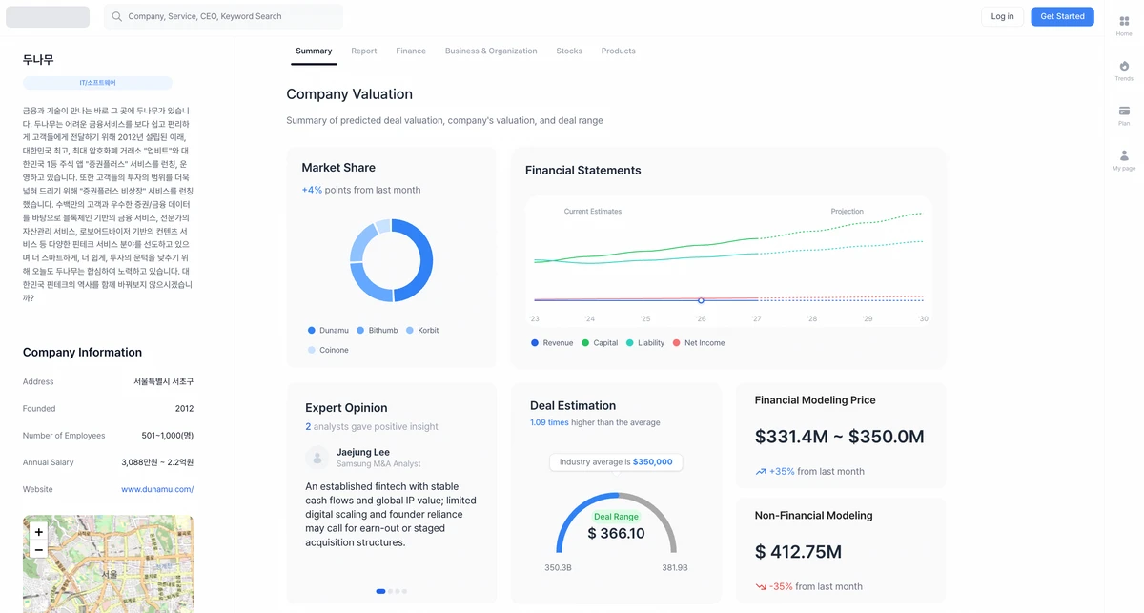Switch to the Report tab
Screen dimensions: 1144x613
pos(364,51)
